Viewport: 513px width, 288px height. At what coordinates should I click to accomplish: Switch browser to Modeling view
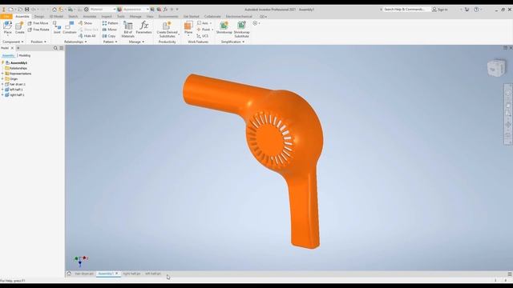[25, 55]
